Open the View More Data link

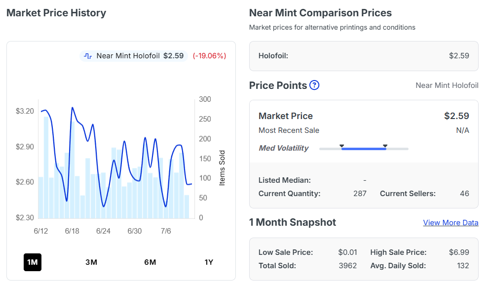coord(450,223)
